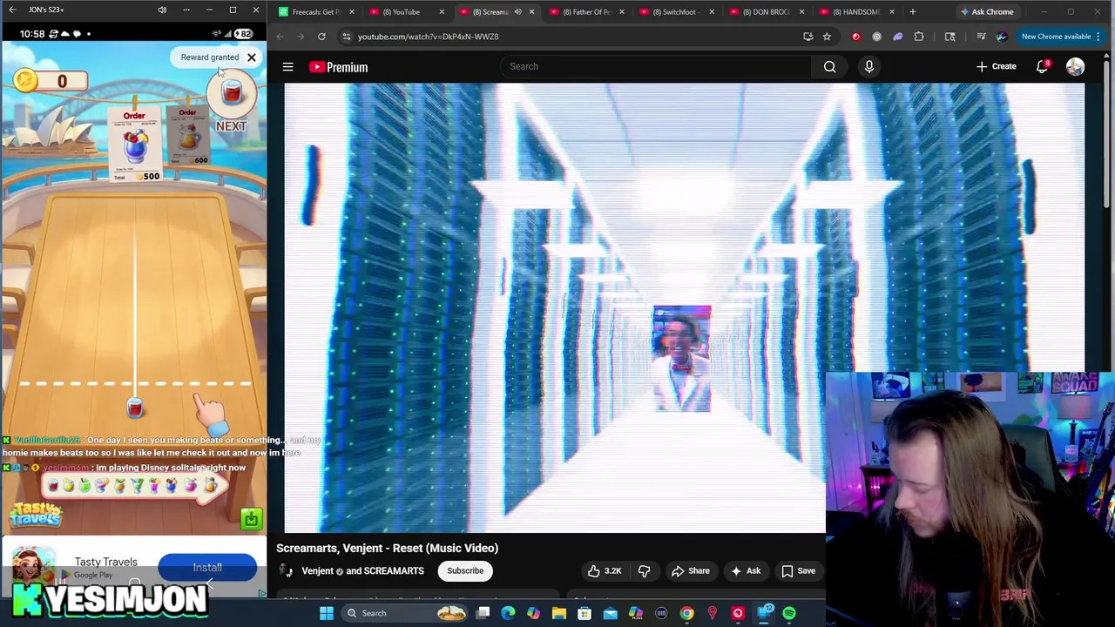
Task: Open the Create menu on YouTube
Action: [996, 66]
